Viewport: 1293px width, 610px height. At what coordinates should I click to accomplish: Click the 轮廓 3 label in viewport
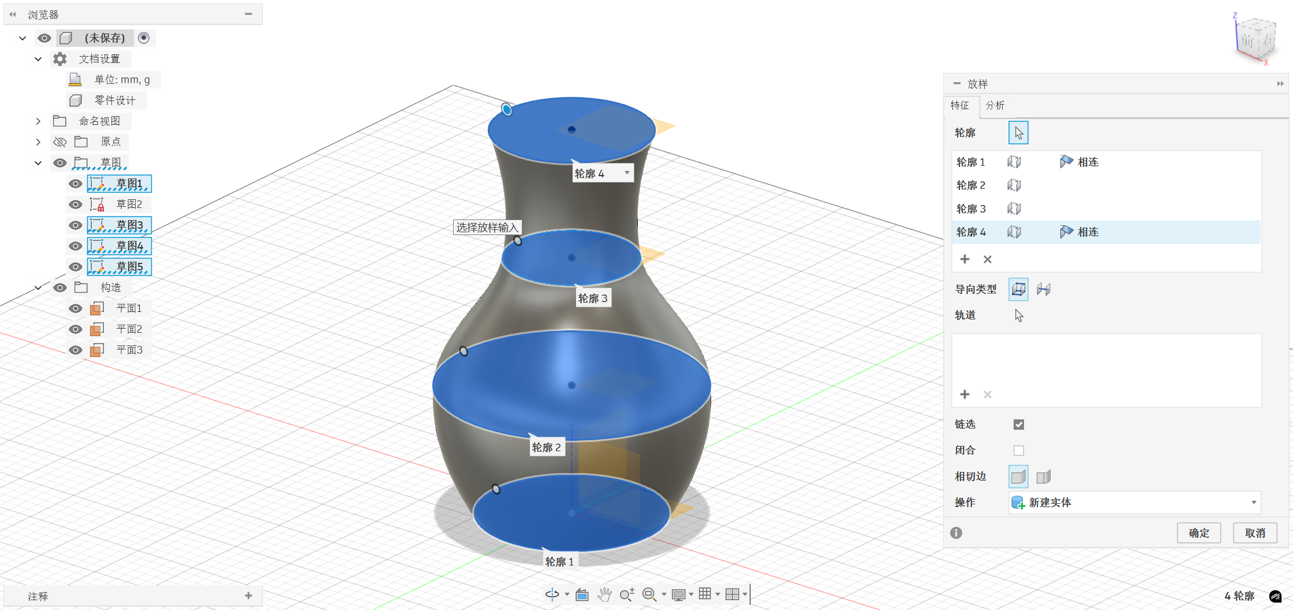pyautogui.click(x=593, y=298)
